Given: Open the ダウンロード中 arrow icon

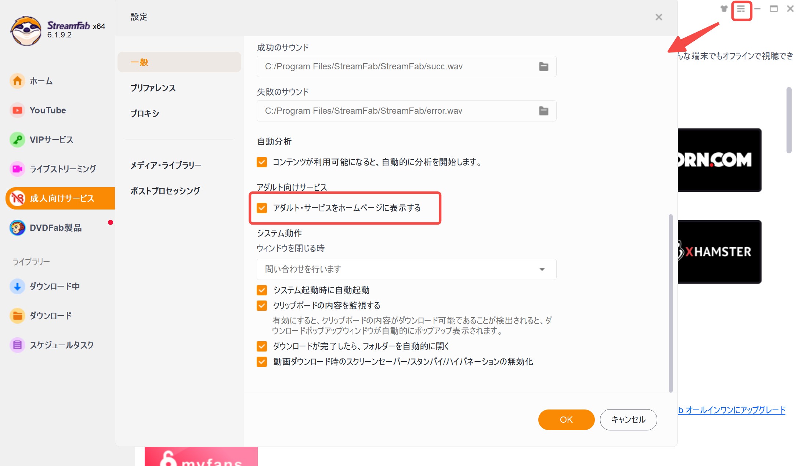Looking at the screenshot, I should coord(17,286).
